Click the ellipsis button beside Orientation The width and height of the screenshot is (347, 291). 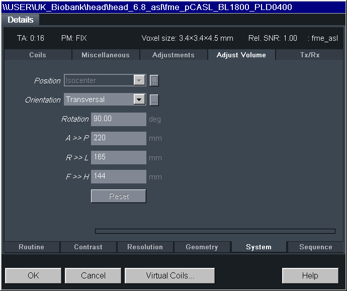tap(154, 100)
